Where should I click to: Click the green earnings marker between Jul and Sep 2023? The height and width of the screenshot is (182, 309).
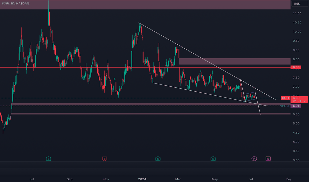click(x=48, y=159)
